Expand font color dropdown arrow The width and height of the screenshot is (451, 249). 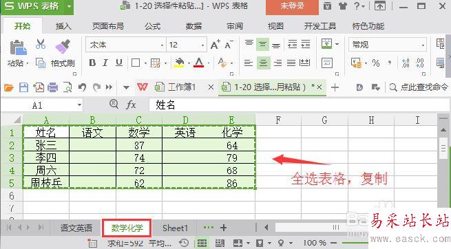click(x=209, y=63)
